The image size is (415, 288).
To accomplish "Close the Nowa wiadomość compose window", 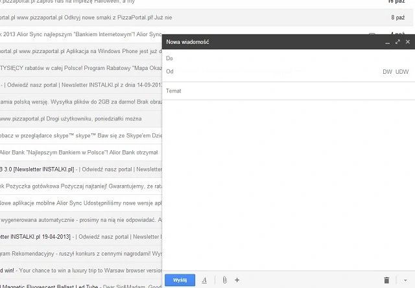I will click(408, 42).
